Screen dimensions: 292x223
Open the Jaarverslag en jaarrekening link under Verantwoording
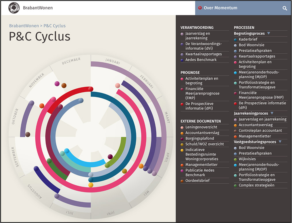click(x=198, y=36)
